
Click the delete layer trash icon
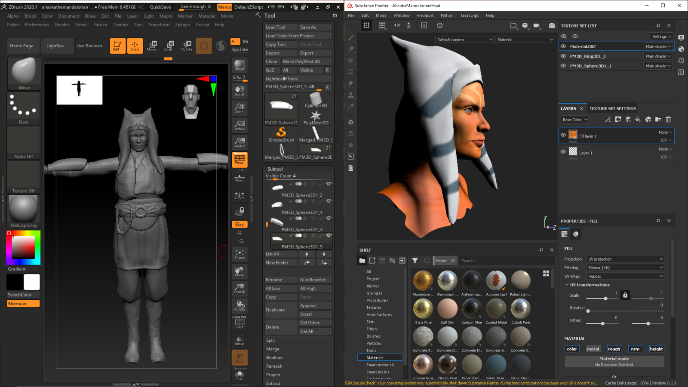[668, 120]
